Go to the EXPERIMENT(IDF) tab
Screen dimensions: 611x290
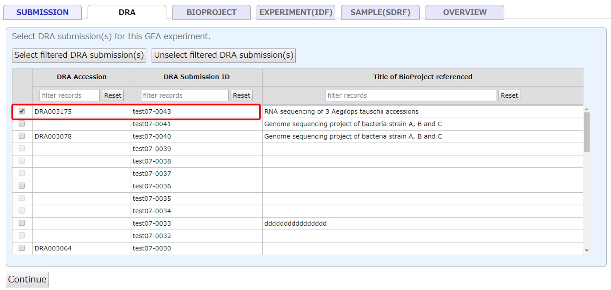(296, 12)
